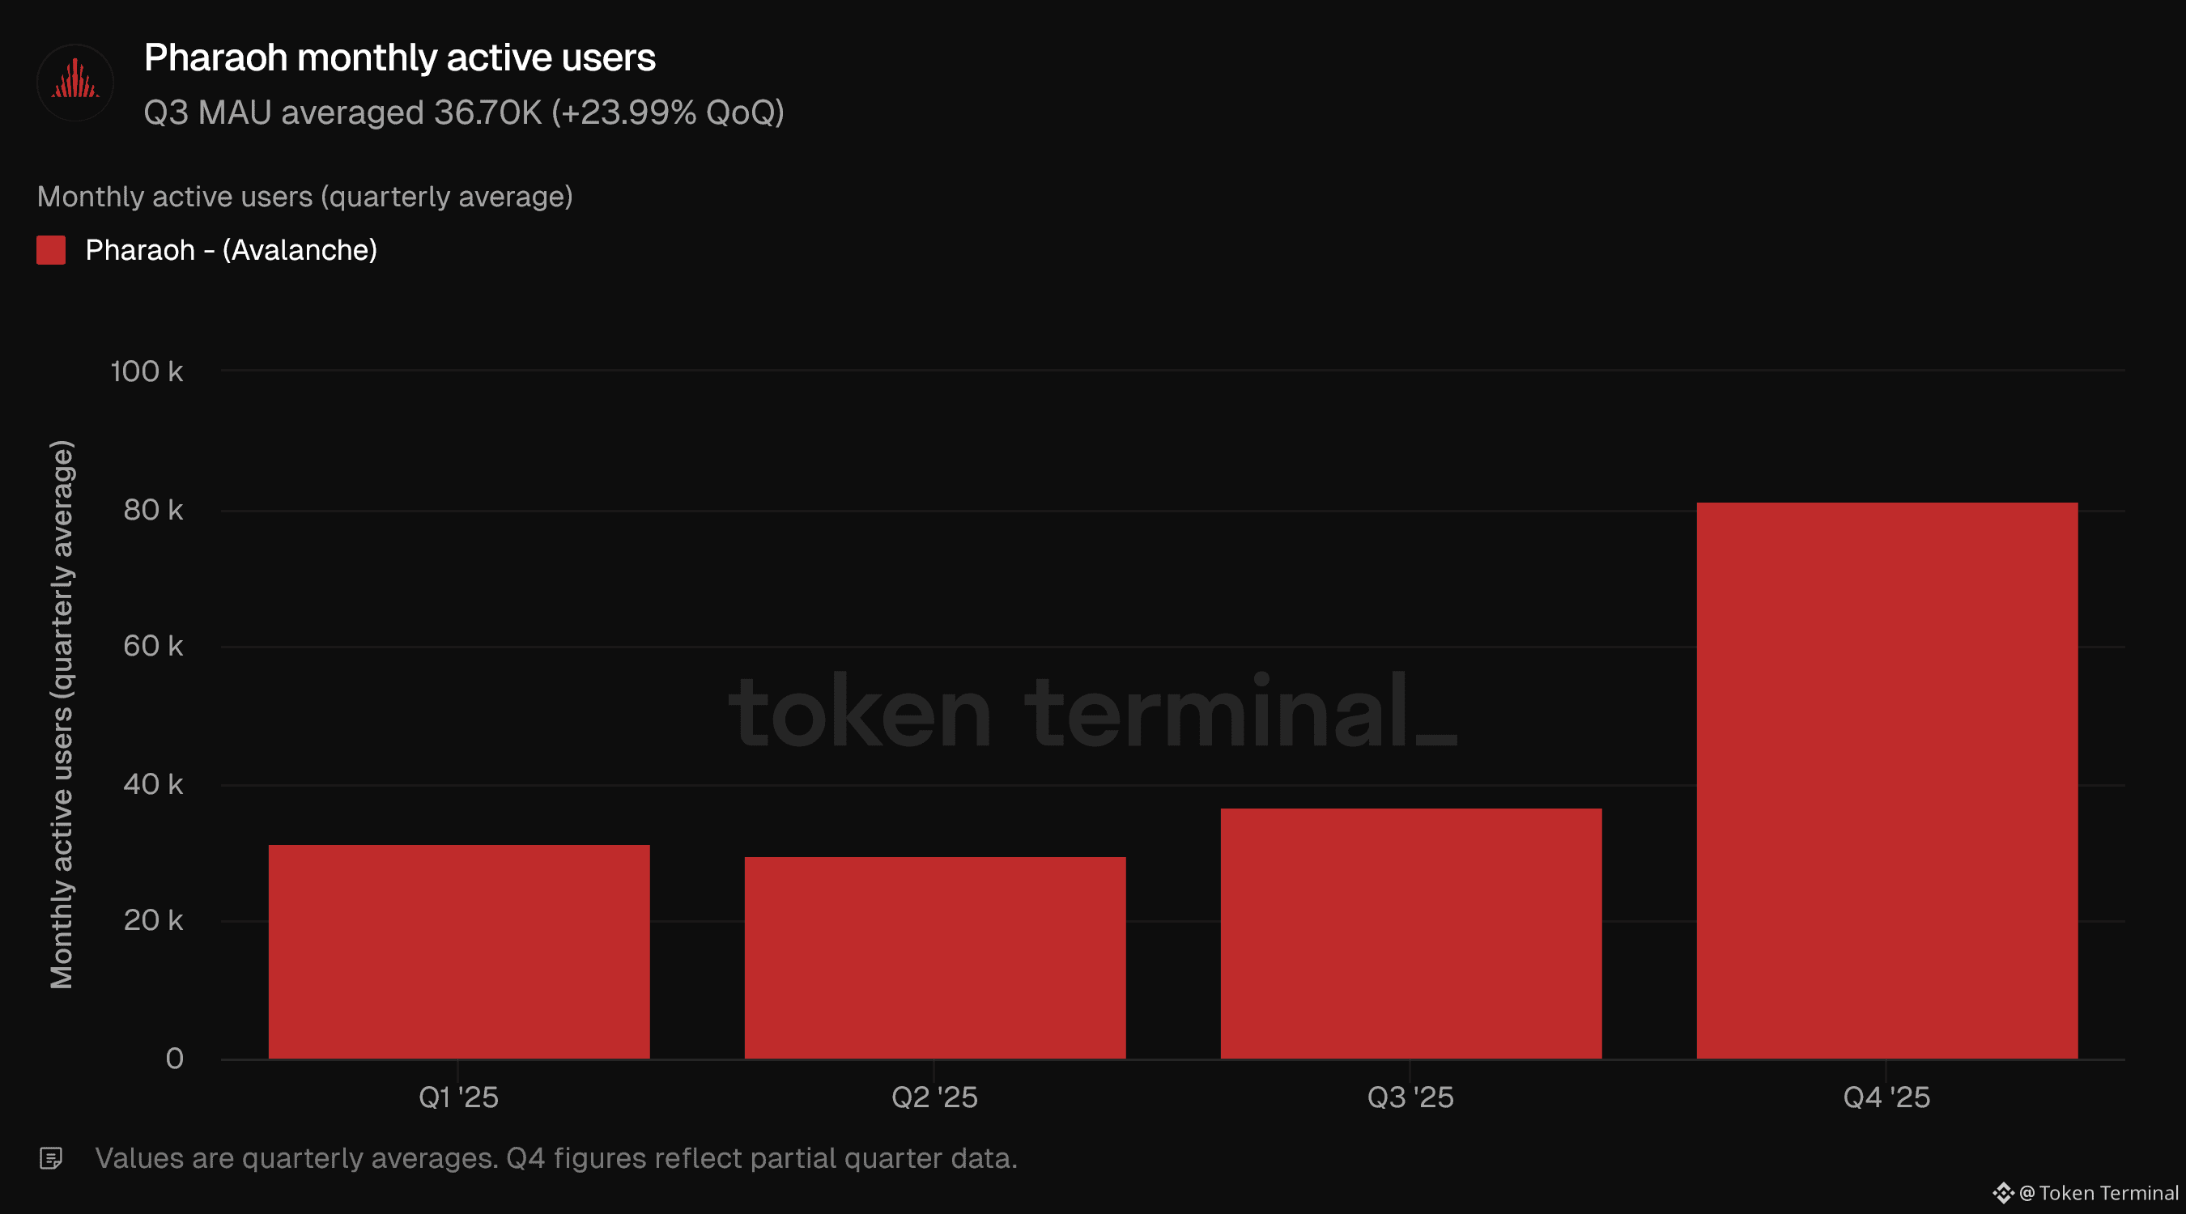Click the Q3 '25 bar
The image size is (2186, 1214).
(x=1410, y=933)
